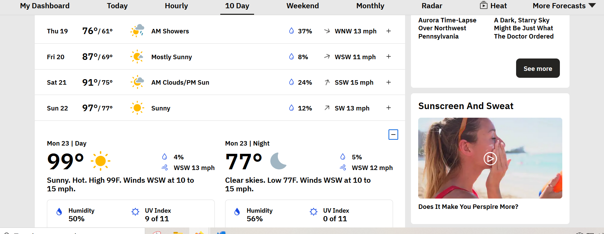Open the More Forecasts dropdown
This screenshot has height=234, width=604.
564,6
